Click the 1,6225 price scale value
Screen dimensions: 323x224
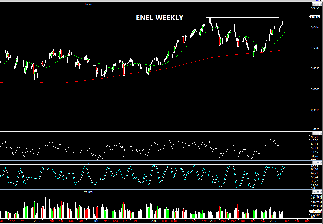point(315,129)
